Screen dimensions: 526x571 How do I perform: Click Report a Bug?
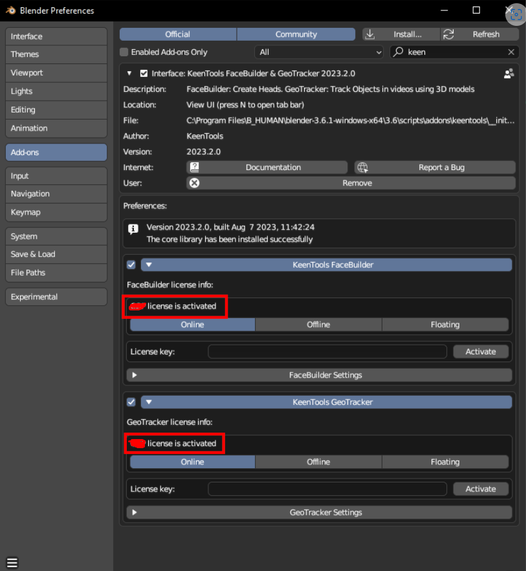pos(435,167)
